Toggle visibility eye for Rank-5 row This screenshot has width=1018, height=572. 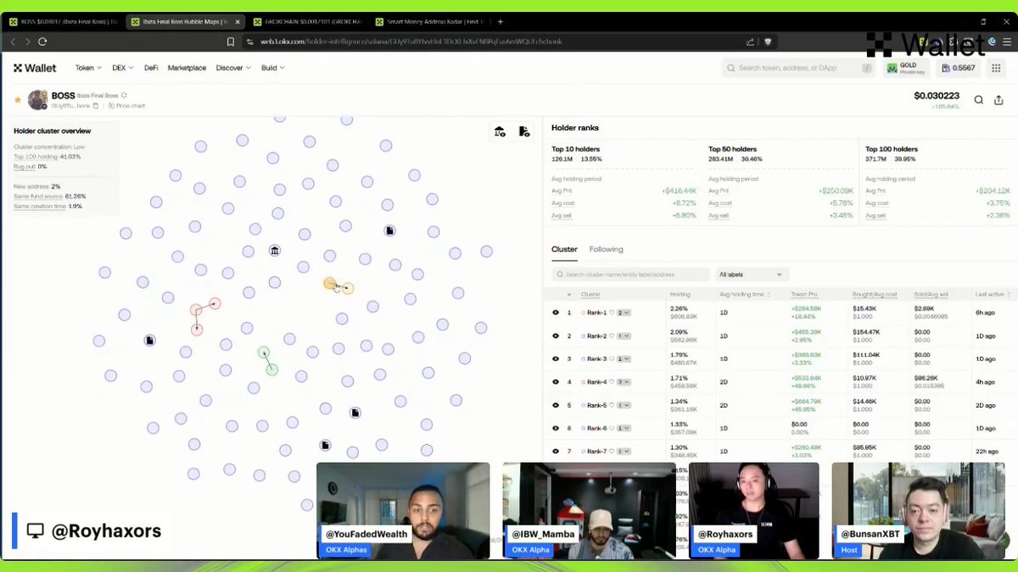coord(556,405)
